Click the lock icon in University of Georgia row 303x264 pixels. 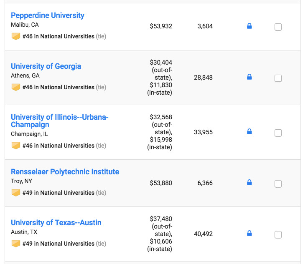pyautogui.click(x=250, y=77)
